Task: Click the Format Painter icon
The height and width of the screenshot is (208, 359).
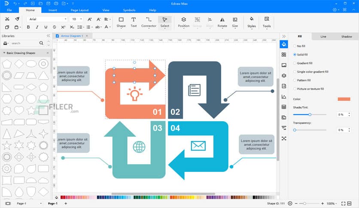Action: click(17, 19)
